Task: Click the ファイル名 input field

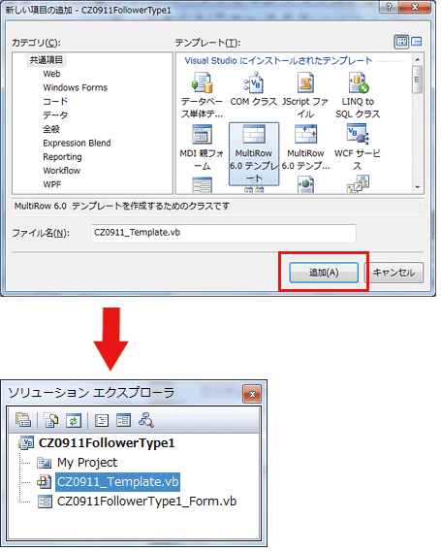Action: click(224, 233)
